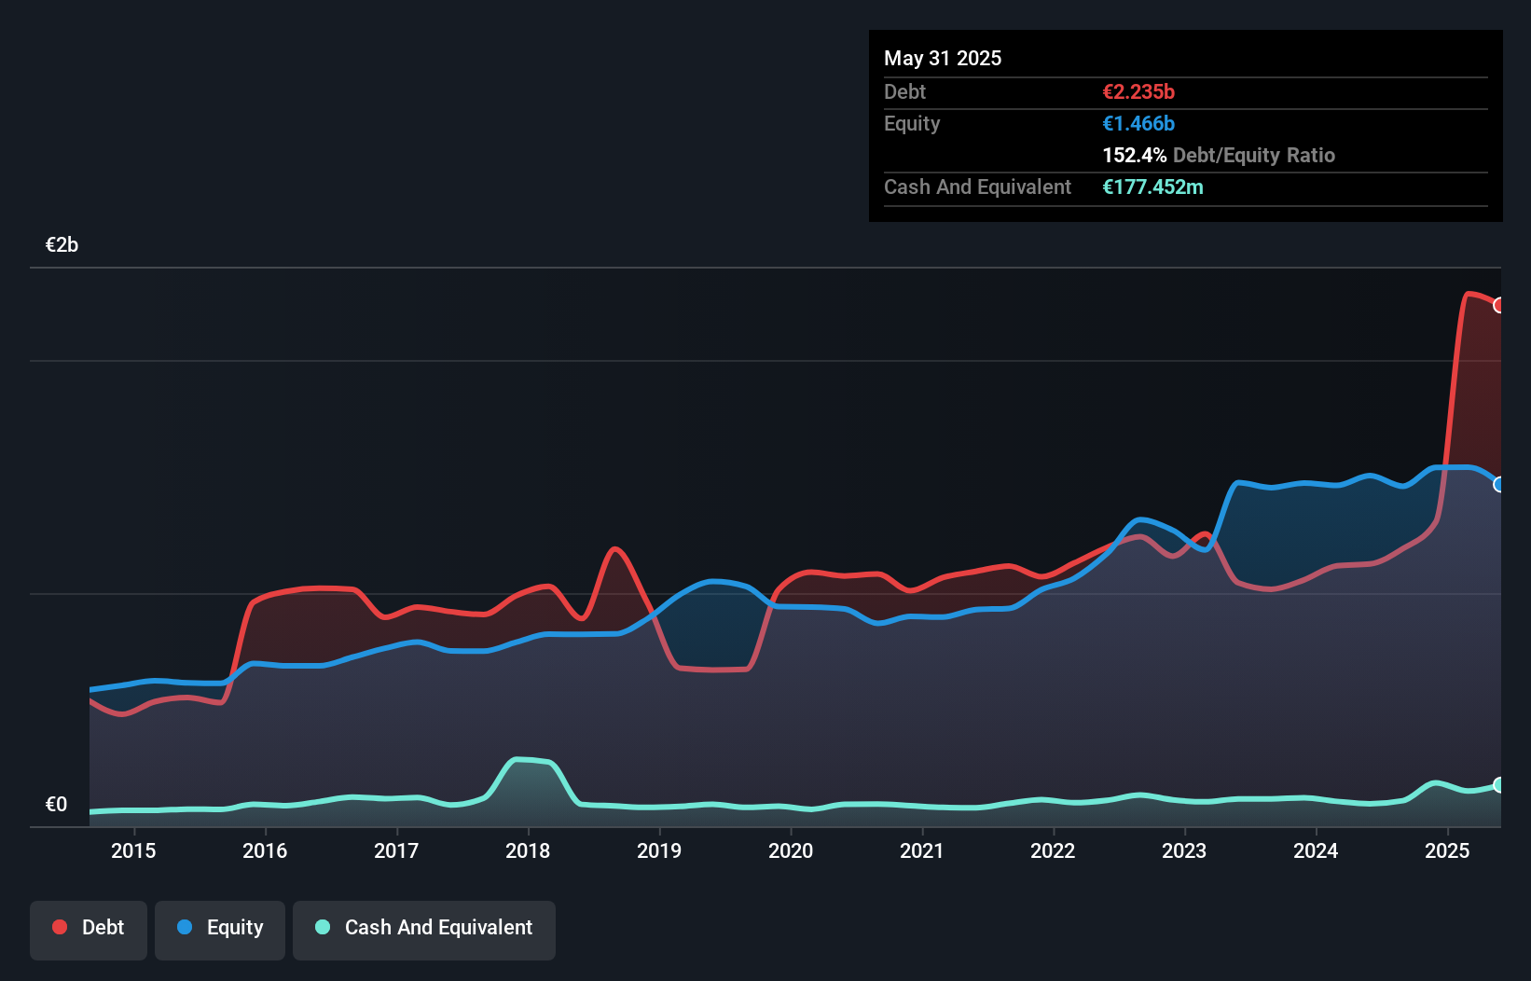
Task: Click the 2015 x-axis label
Action: (133, 850)
